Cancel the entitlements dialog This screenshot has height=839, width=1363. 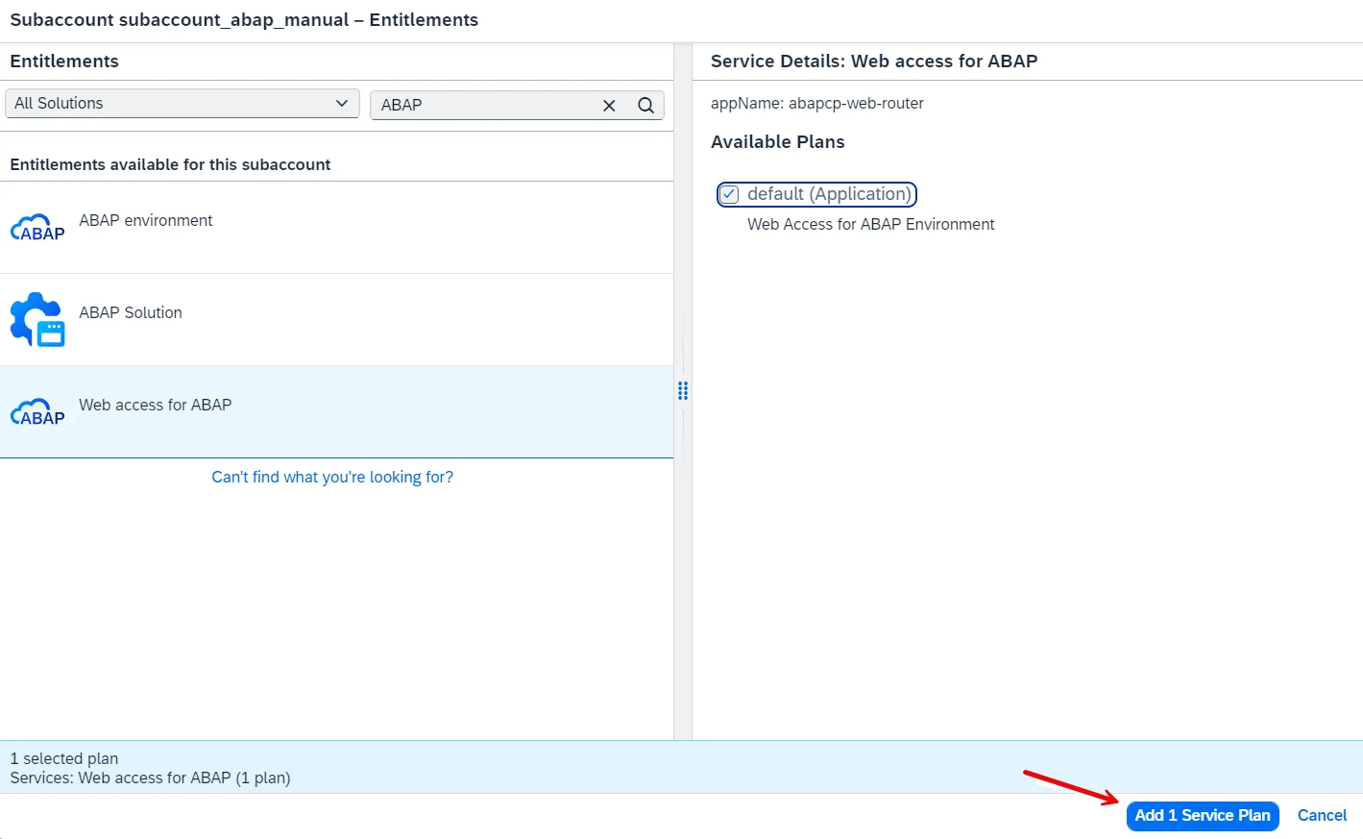pyautogui.click(x=1322, y=816)
